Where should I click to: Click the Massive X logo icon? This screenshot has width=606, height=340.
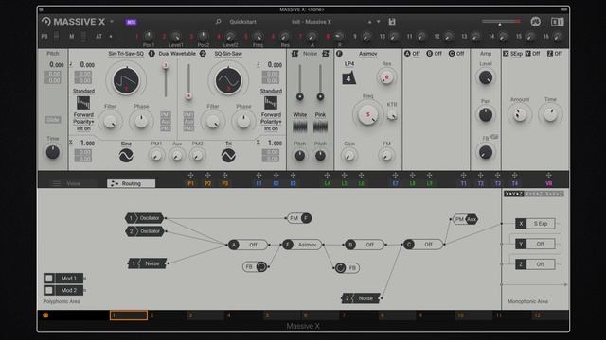[46, 22]
